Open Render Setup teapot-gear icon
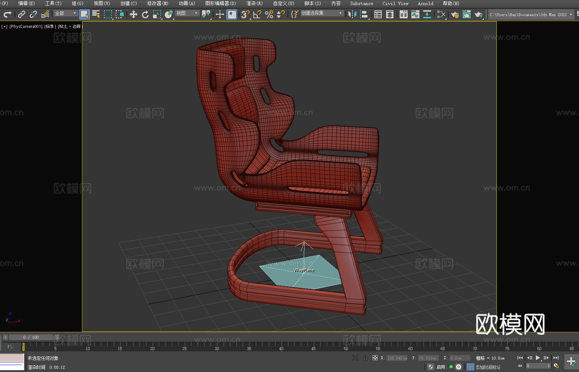Image resolution: width=579 pixels, height=372 pixels. (x=455, y=14)
